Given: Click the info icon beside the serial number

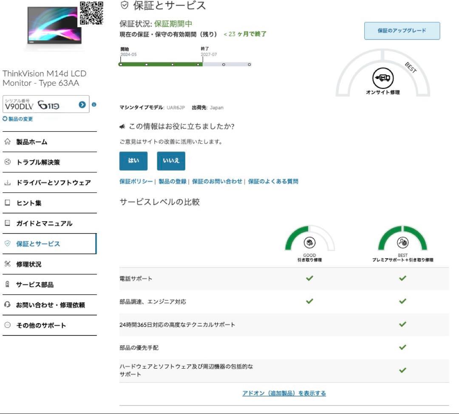Looking at the screenshot, I should [94, 105].
